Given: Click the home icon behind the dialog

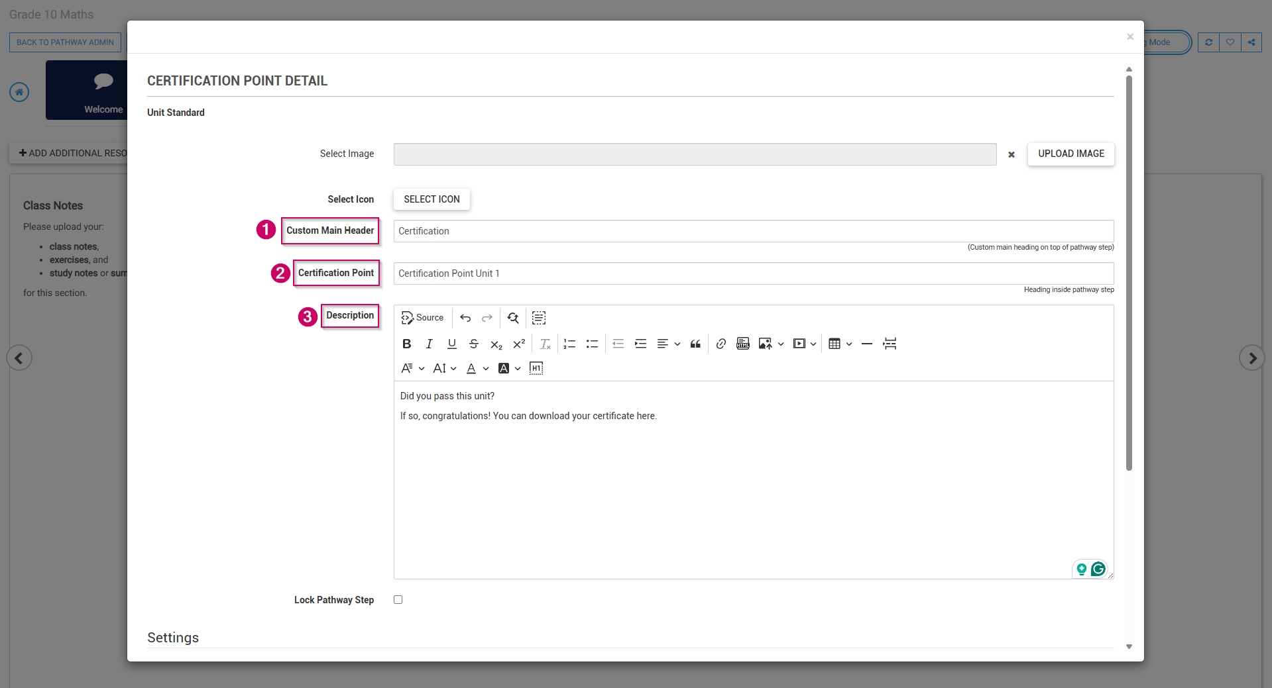Looking at the screenshot, I should (19, 92).
